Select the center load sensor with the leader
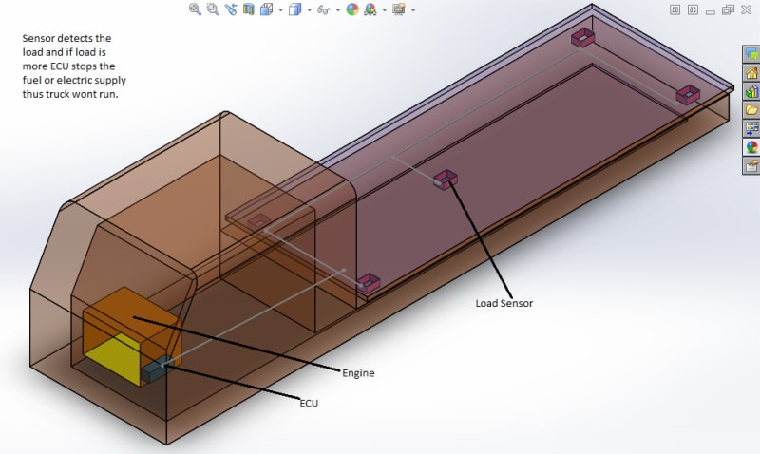 click(x=446, y=180)
